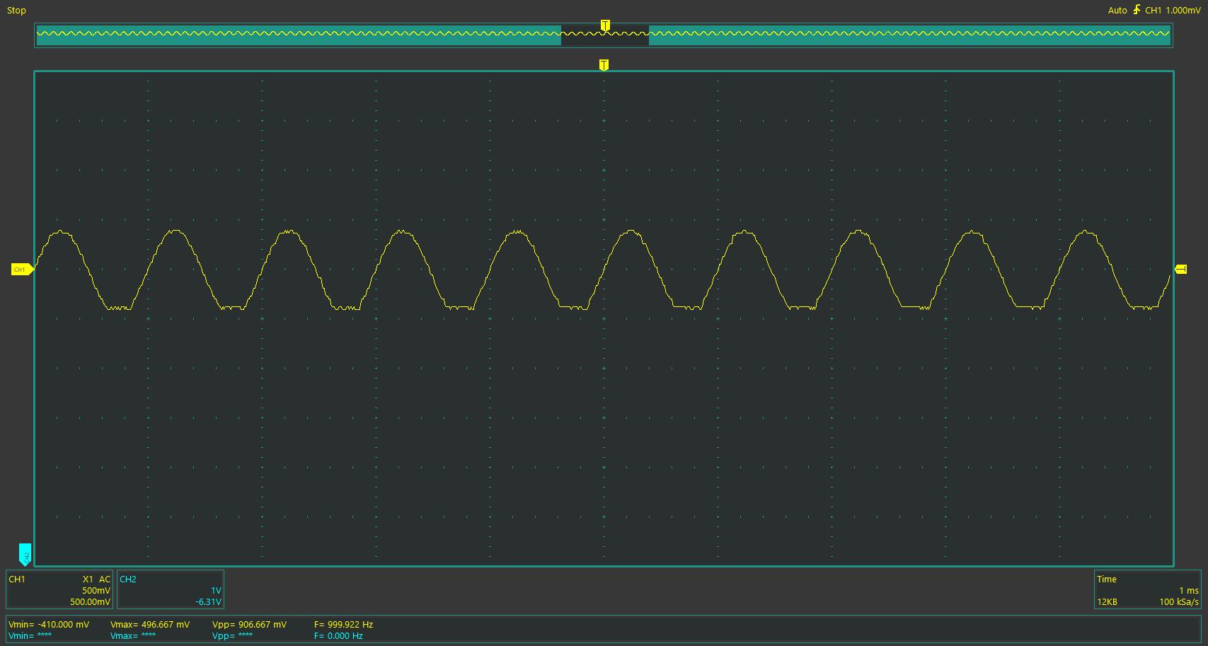Toggle the CH2 channel label in panel
The height and width of the screenshot is (646, 1208).
tap(128, 579)
